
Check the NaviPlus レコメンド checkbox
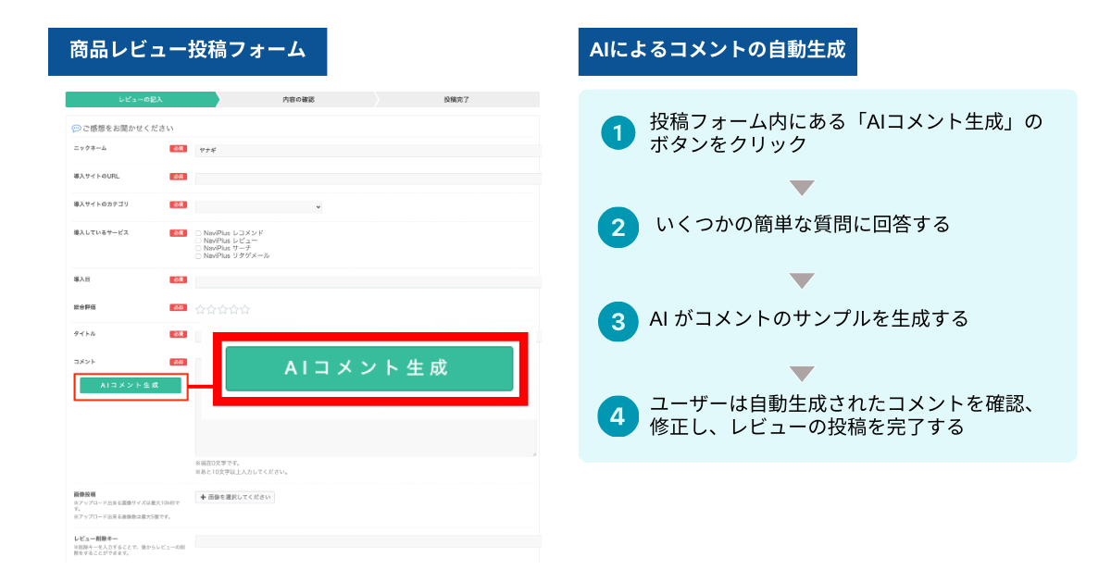click(x=198, y=233)
